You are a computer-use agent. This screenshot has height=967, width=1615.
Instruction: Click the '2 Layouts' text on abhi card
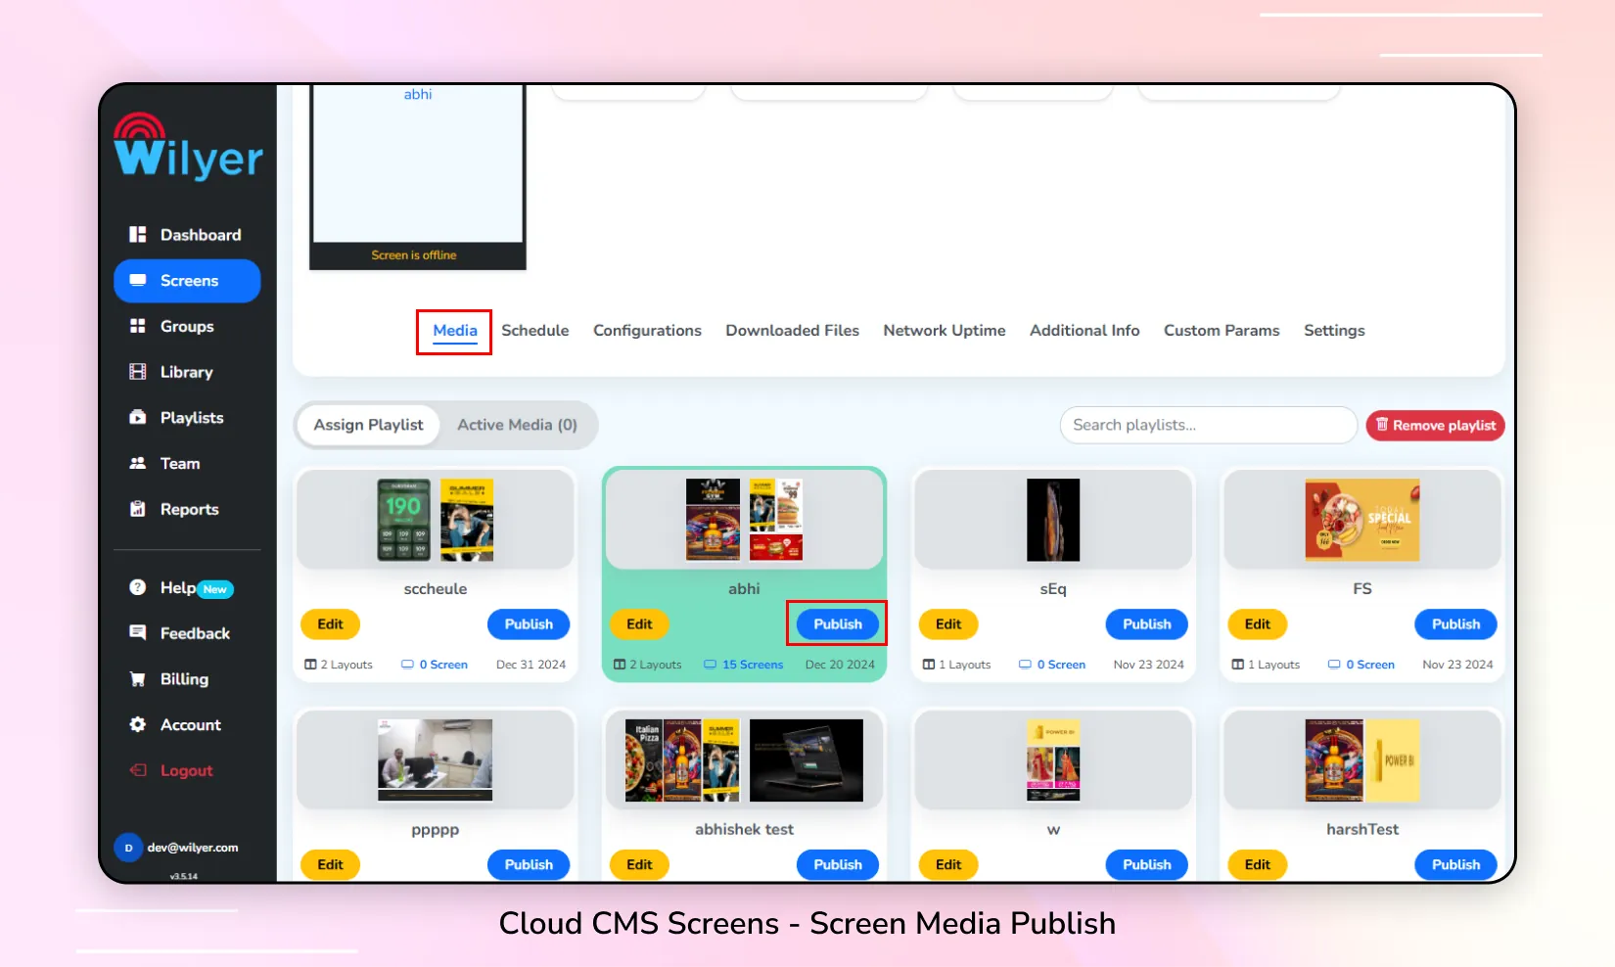pyautogui.click(x=655, y=665)
